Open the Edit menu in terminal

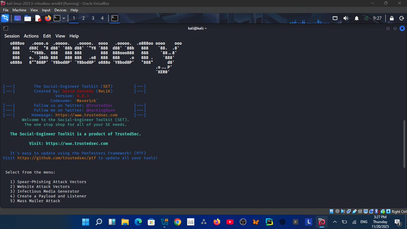[x=47, y=36]
